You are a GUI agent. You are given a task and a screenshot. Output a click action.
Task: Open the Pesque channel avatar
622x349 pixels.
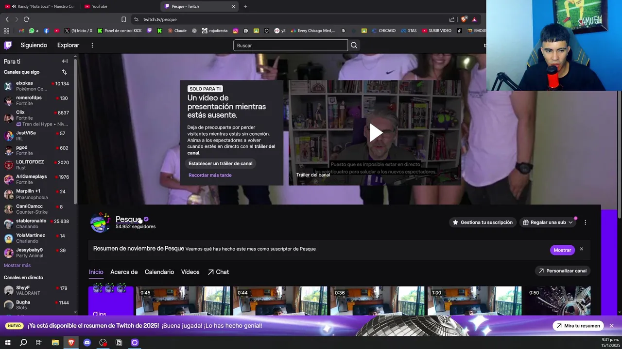[100, 222]
